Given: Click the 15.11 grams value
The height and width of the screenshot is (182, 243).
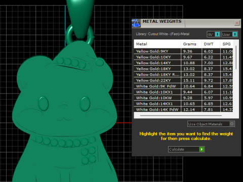Looking at the screenshot, I should pyautogui.click(x=189, y=80).
